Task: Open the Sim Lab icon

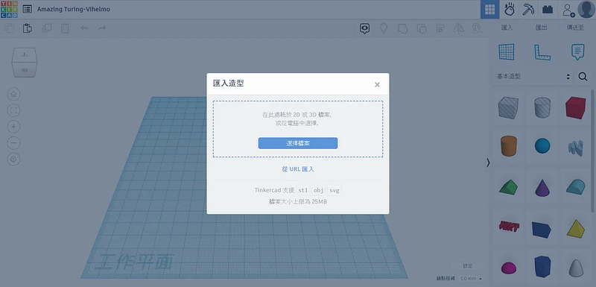Action: click(x=510, y=10)
